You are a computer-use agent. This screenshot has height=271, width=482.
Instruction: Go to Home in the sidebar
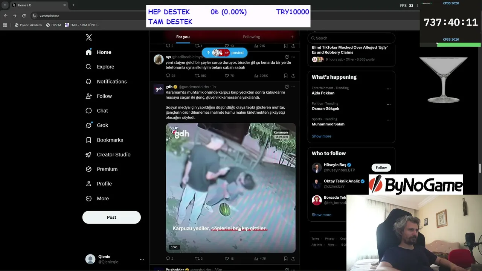(98, 52)
